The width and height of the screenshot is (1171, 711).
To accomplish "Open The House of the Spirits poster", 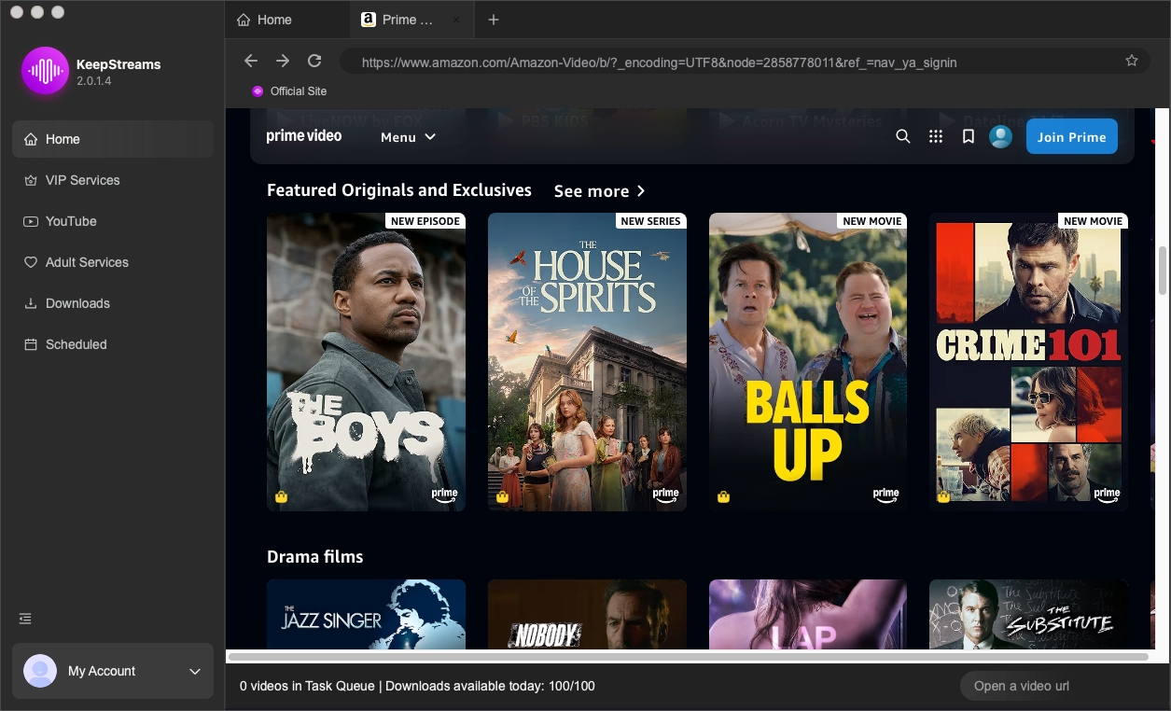I will (587, 362).
